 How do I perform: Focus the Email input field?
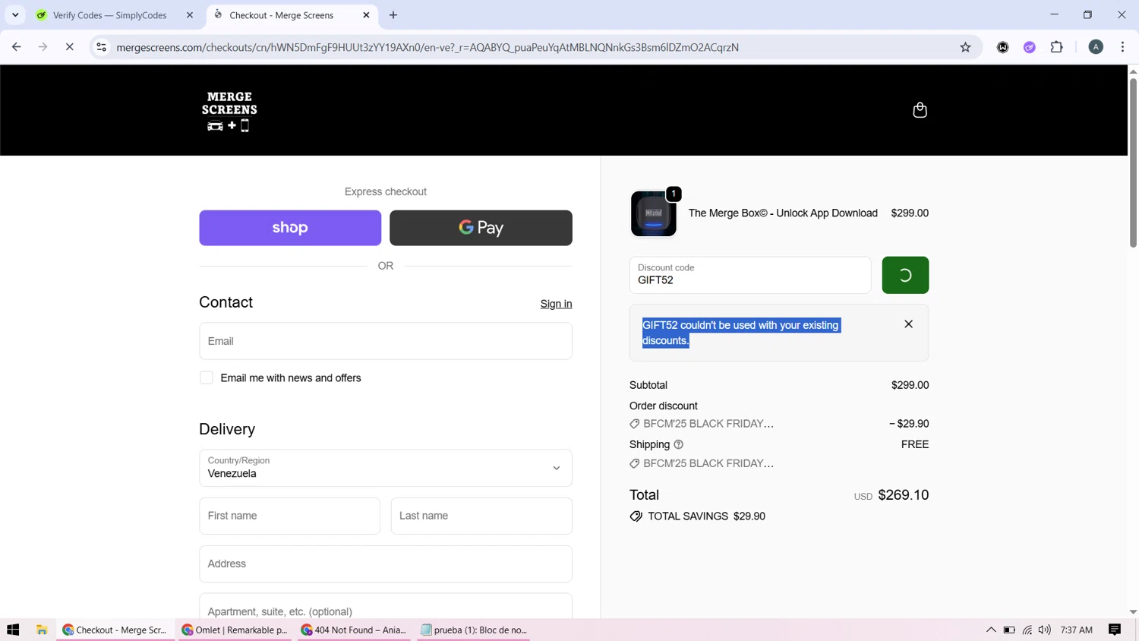click(386, 341)
